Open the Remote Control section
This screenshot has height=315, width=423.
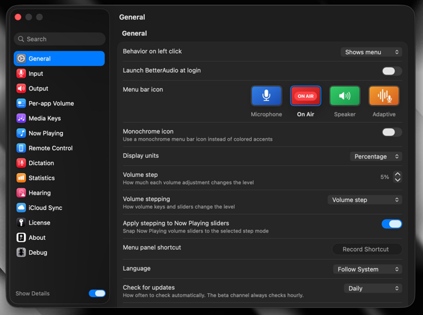click(59, 148)
